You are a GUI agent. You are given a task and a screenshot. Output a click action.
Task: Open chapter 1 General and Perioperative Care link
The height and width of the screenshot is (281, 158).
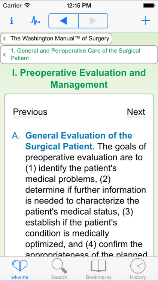(x=75, y=54)
